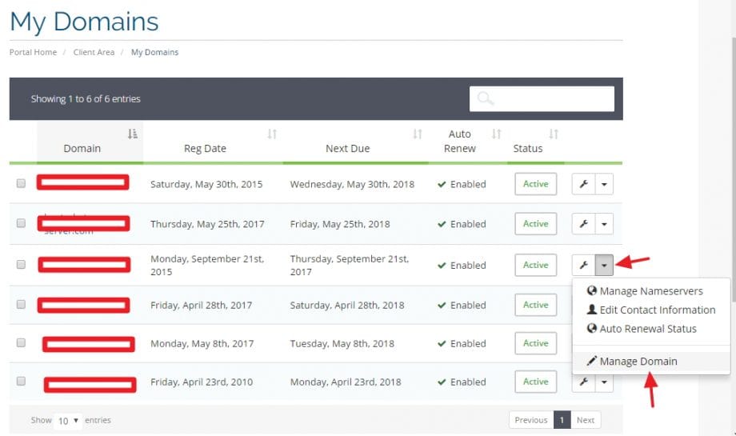Check the box for domain registered April 23rd, 2010
Screen dimensions: 736x436
tap(22, 382)
